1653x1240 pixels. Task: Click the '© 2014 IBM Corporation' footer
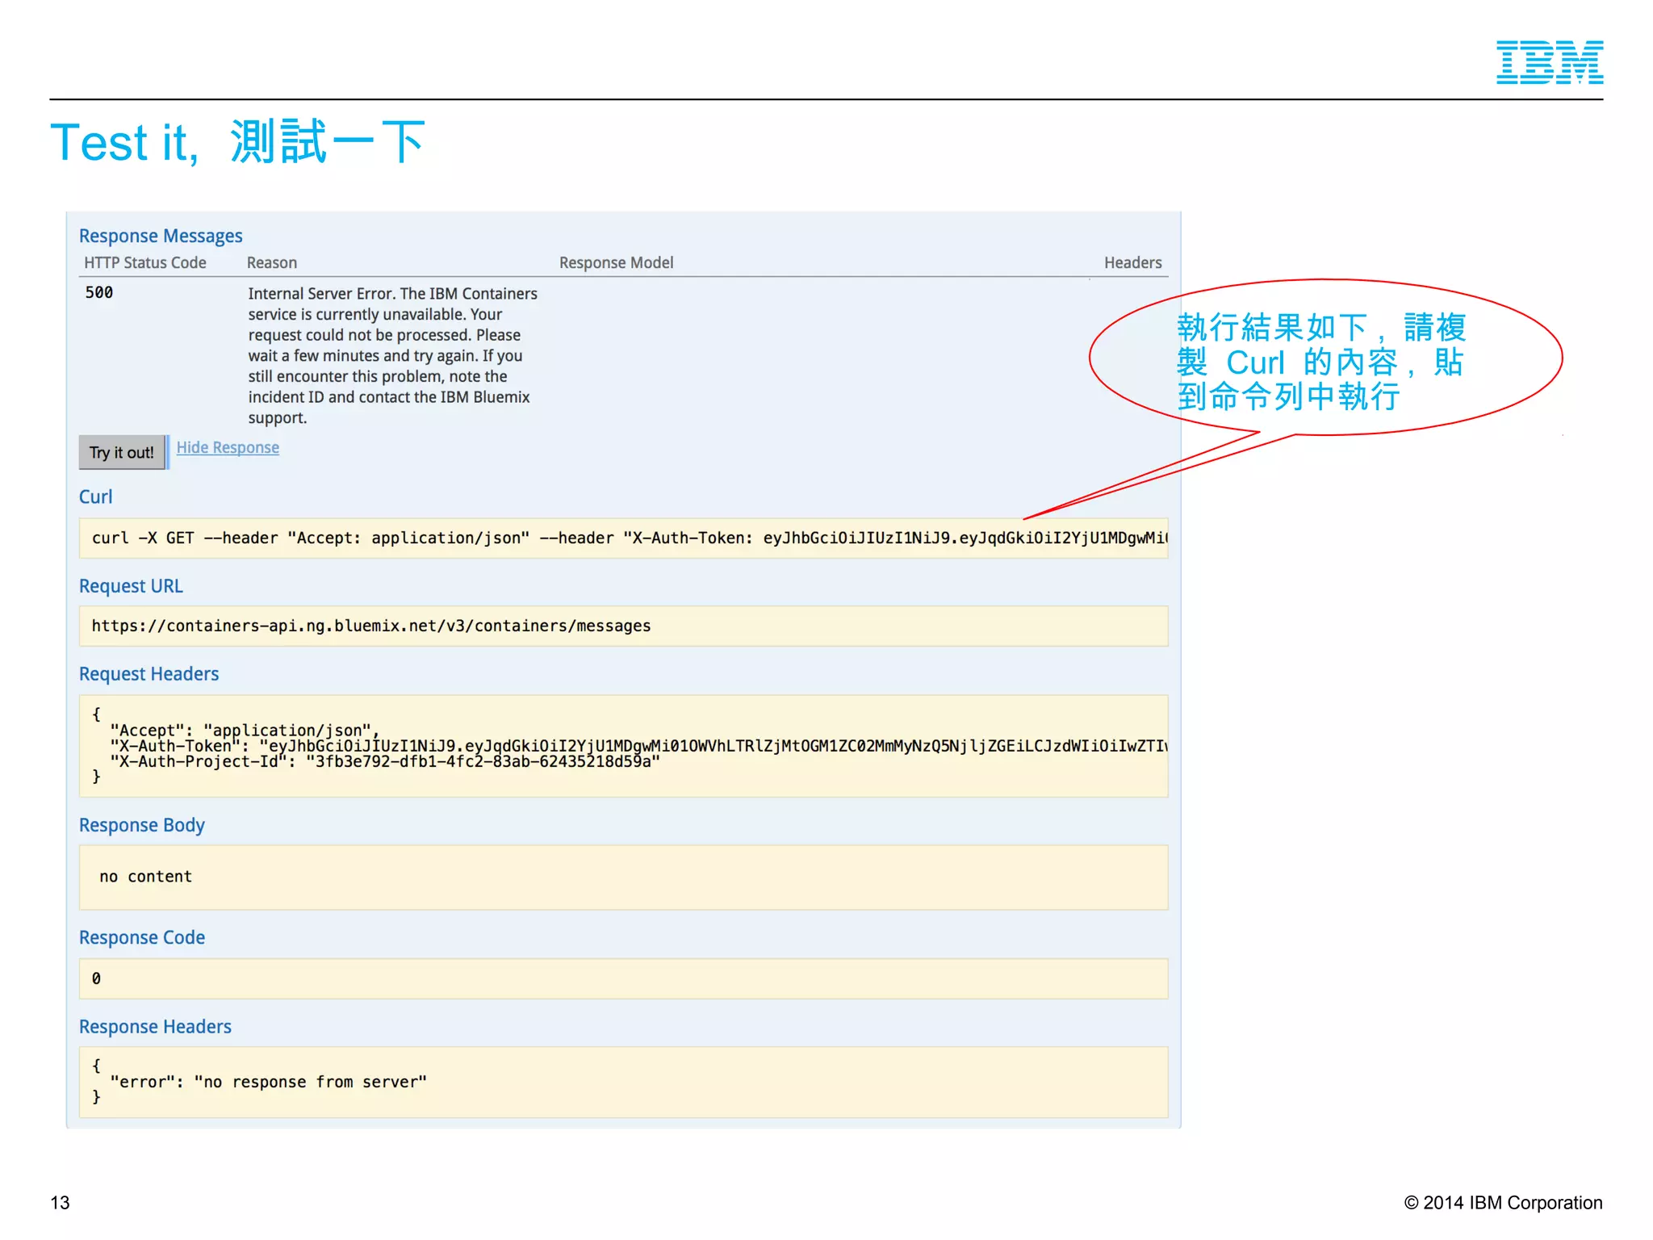(x=1503, y=1203)
